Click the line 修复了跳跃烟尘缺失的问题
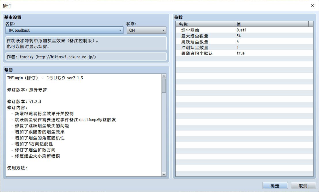Screen dimensions: 319x192 coord(40,126)
